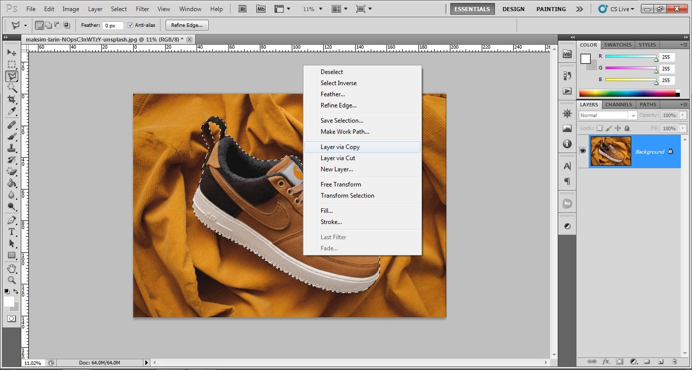Screen dimensions: 692x370
Task: Open the Mini Bridge panel icon
Action: [260, 9]
